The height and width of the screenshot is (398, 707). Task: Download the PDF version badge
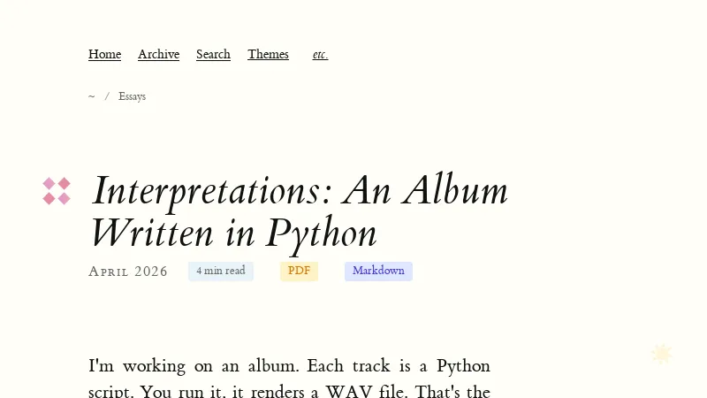[x=299, y=271]
